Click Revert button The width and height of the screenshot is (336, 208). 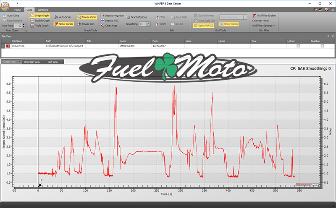[177, 24]
